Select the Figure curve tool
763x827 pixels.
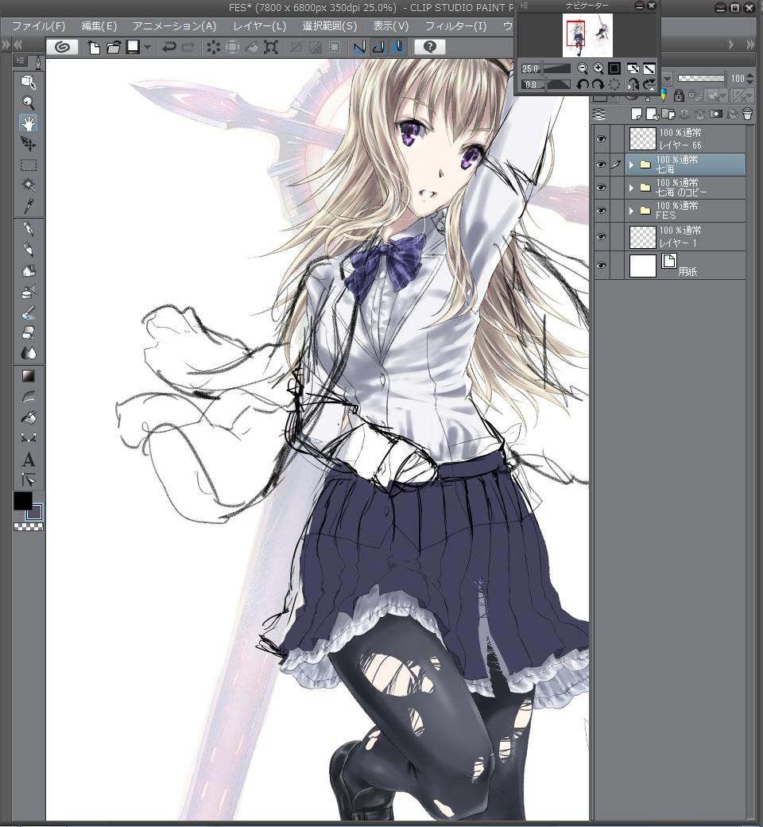click(x=29, y=397)
